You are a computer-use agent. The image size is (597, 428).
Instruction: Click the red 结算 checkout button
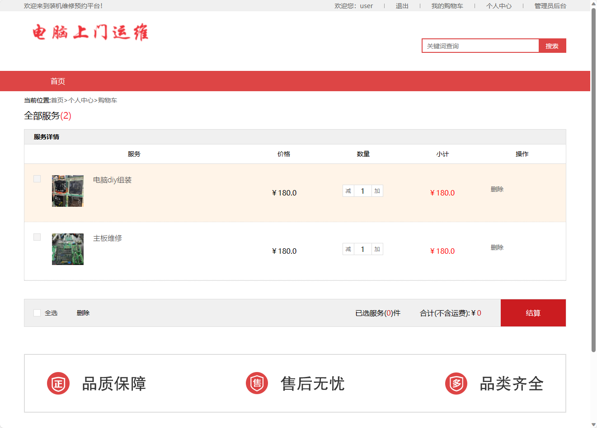[x=533, y=313]
